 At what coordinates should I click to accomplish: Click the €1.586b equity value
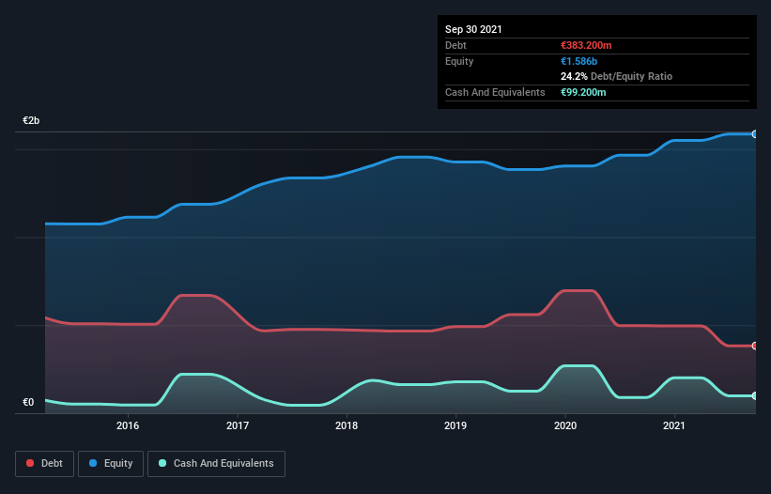[x=578, y=61]
